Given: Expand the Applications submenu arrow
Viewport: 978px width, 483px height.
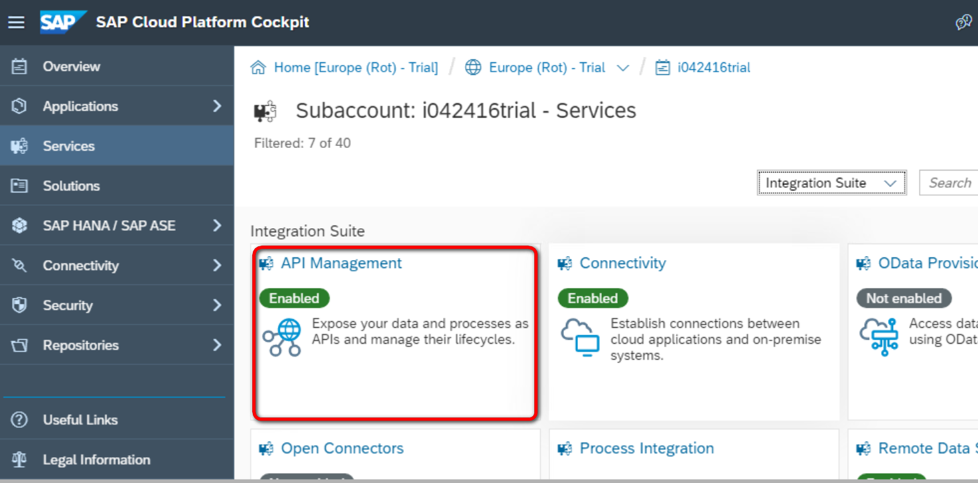Looking at the screenshot, I should 217,106.
